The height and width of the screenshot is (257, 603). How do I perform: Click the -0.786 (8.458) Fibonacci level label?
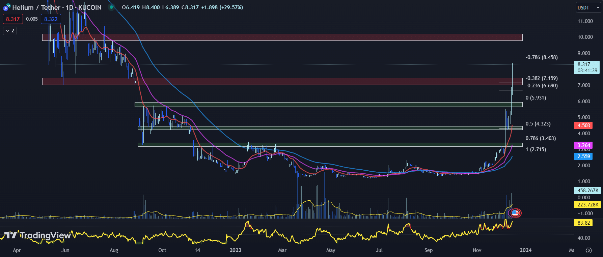point(542,57)
